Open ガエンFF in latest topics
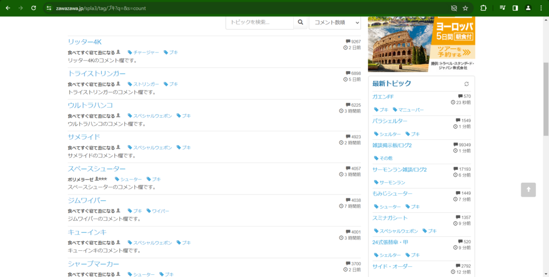549x277 pixels. pos(383,97)
